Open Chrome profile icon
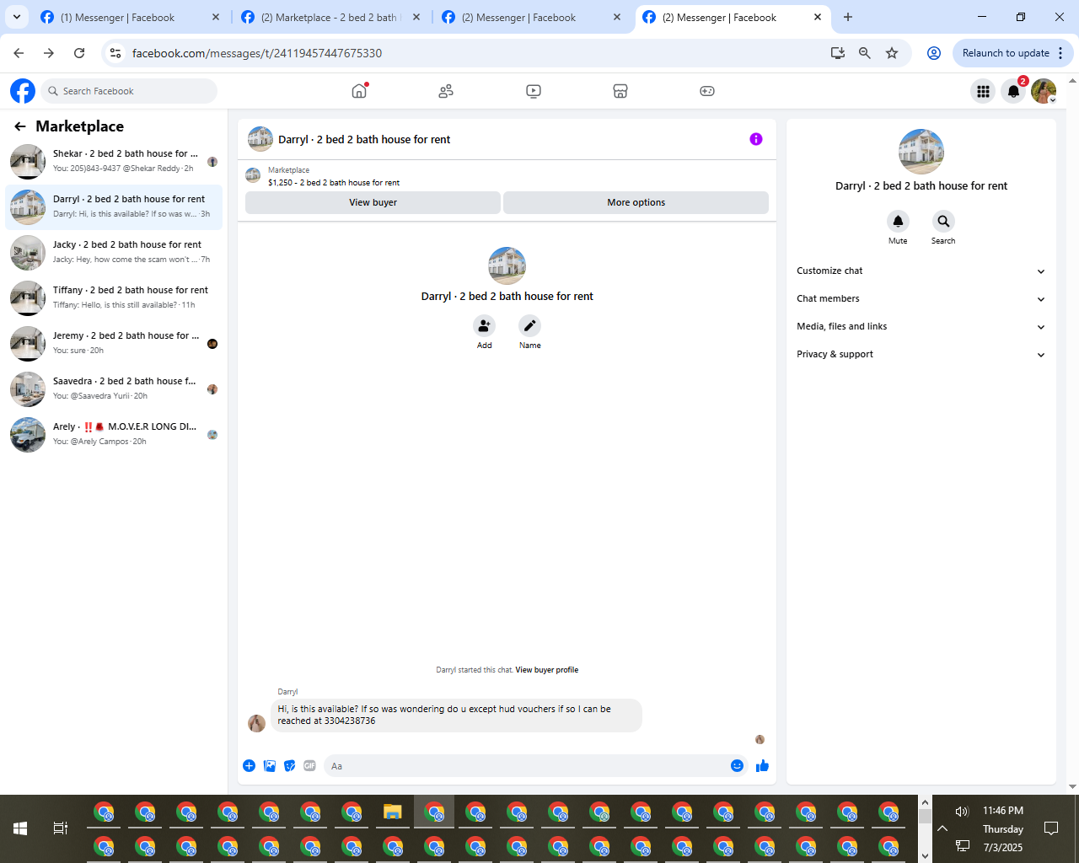 pos(934,53)
